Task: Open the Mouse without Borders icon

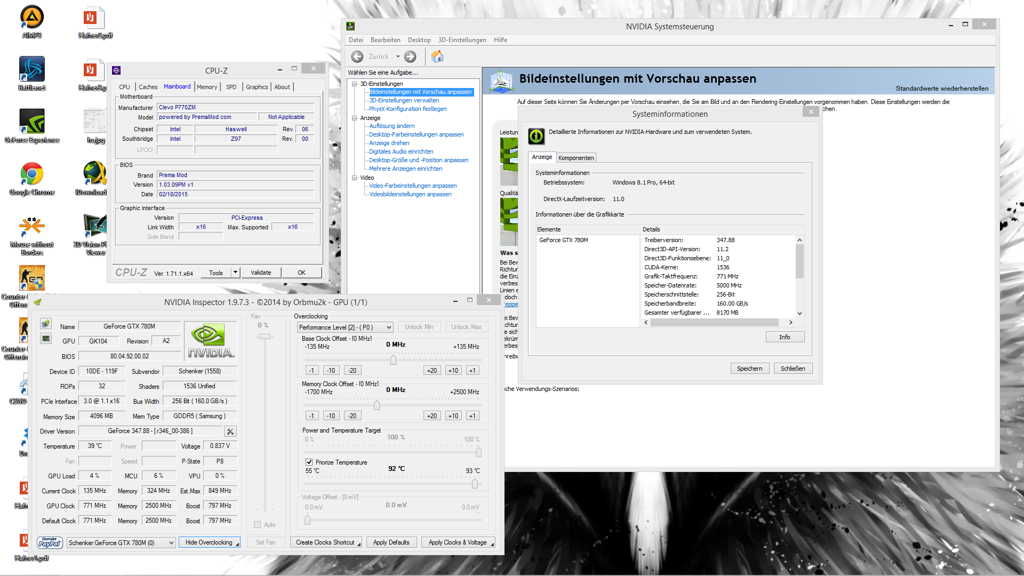Action: pyautogui.click(x=32, y=235)
